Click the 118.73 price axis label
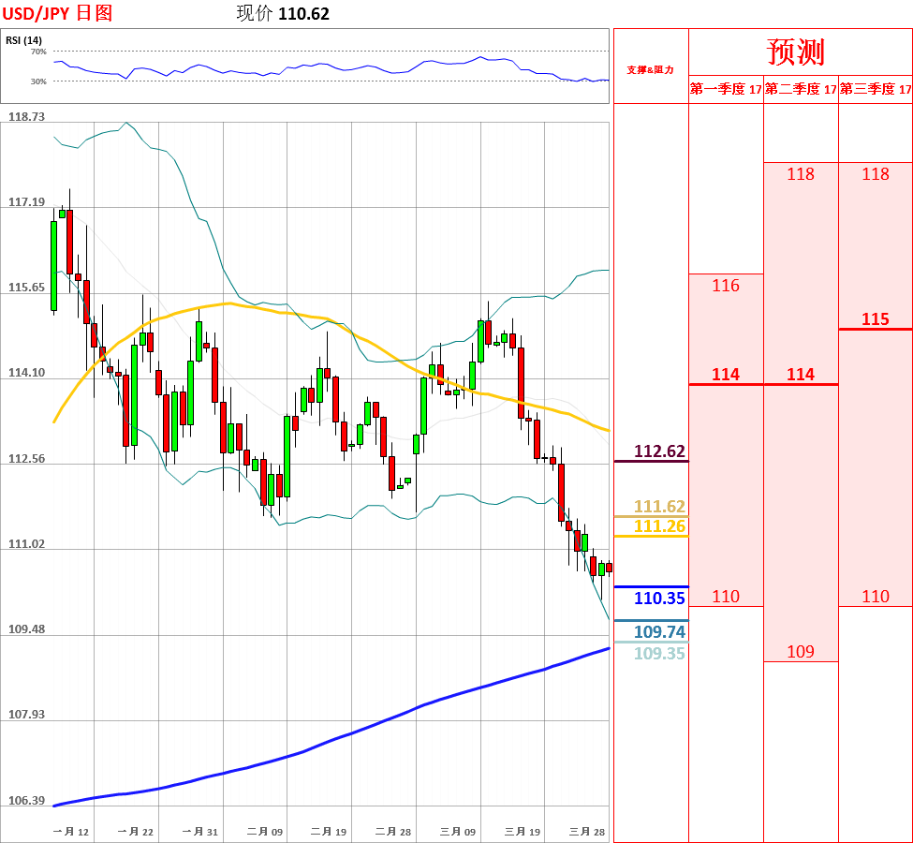The height and width of the screenshot is (843, 913). pyautogui.click(x=26, y=117)
